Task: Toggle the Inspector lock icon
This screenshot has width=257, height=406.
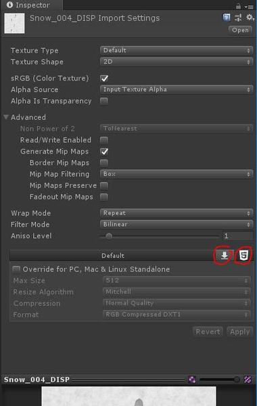Action: coord(238,7)
